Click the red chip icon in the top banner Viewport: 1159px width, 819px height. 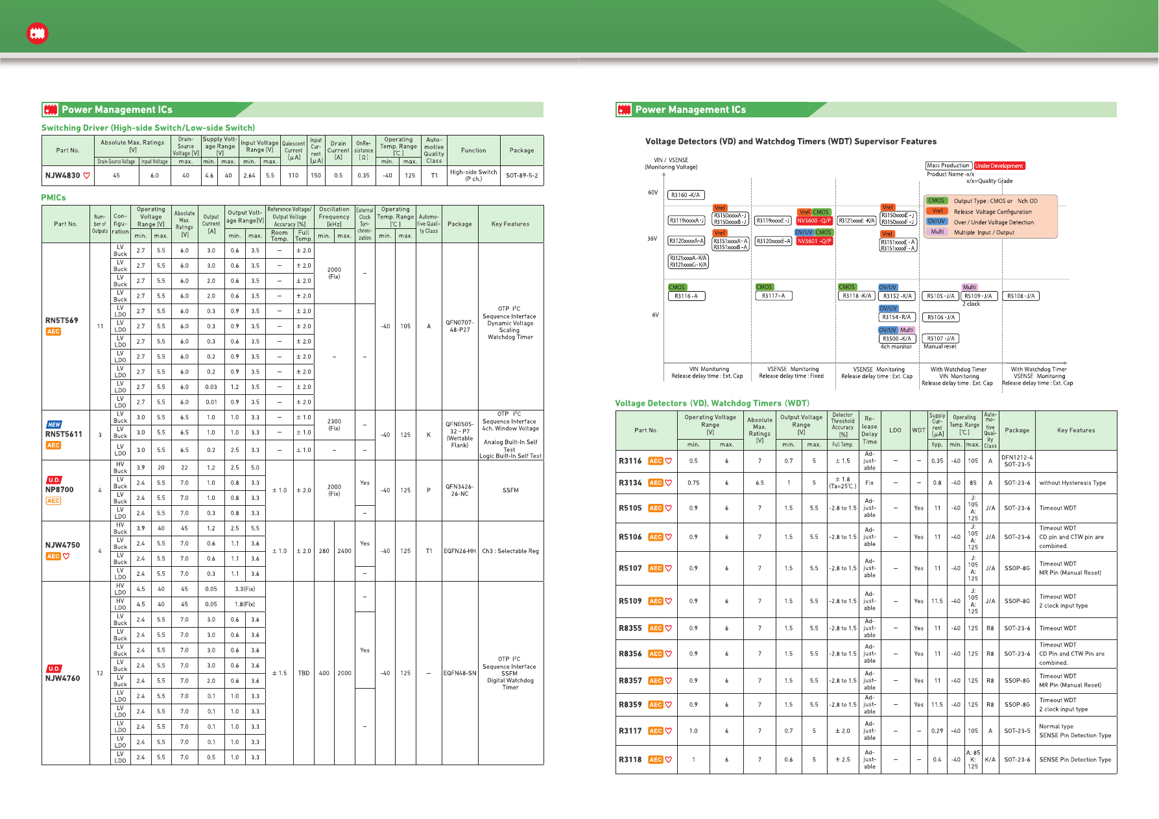(38, 34)
